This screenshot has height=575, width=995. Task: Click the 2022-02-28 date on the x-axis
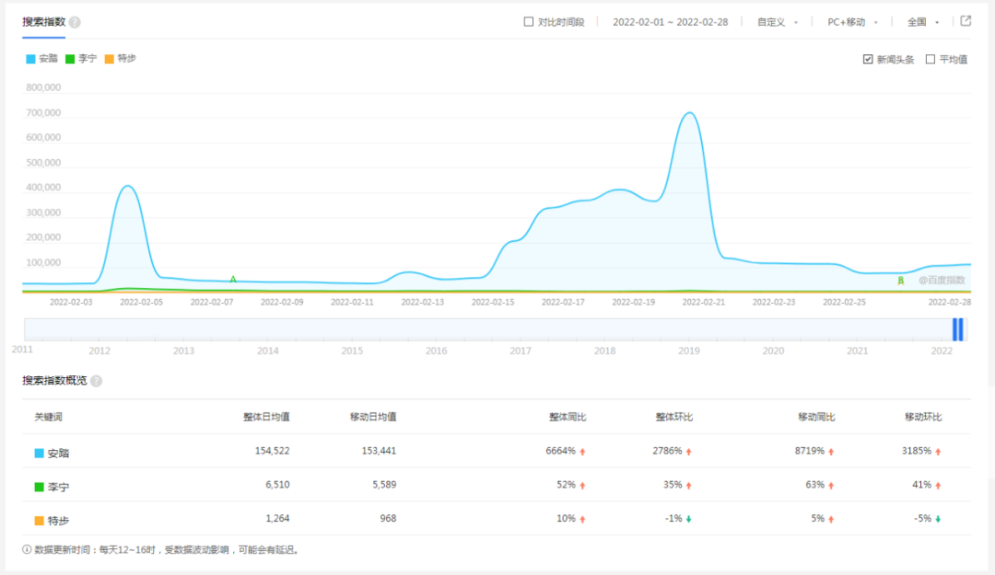point(950,303)
